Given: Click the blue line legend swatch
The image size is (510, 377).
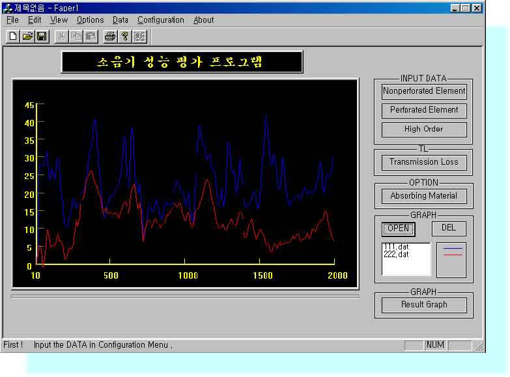Looking at the screenshot, I should [452, 248].
